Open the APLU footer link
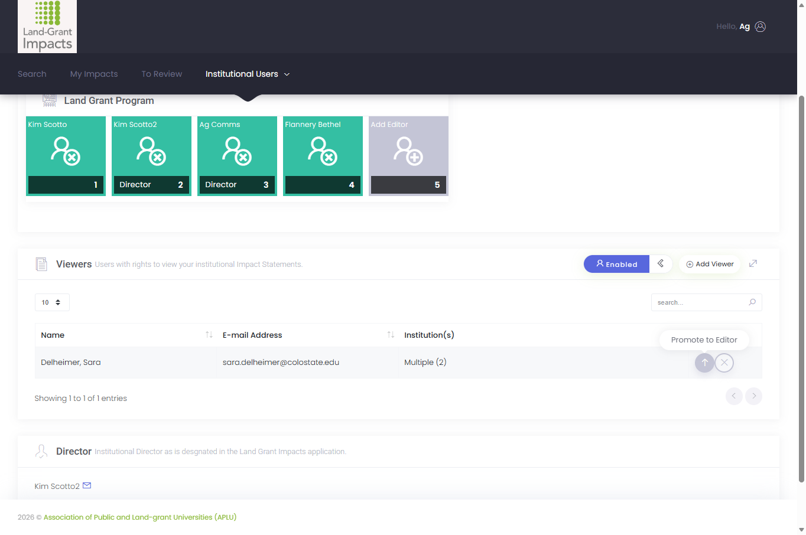The width and height of the screenshot is (806, 535). [140, 517]
